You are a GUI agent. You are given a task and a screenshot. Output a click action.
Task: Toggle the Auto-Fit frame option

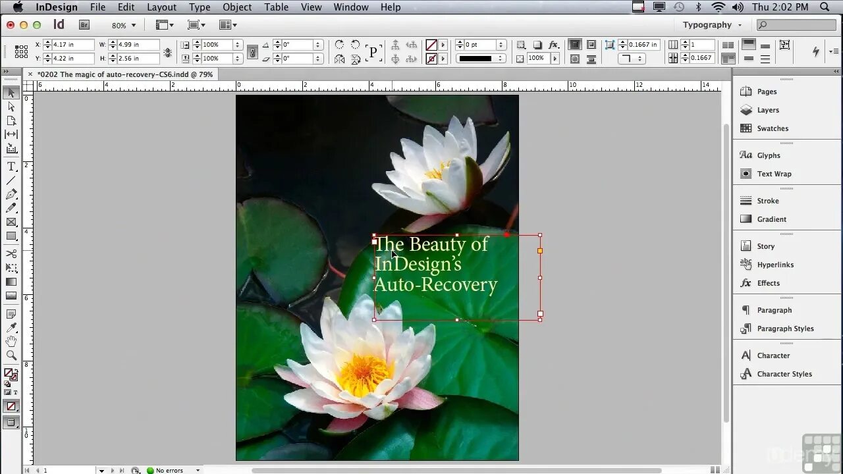pyautogui.click(x=784, y=45)
